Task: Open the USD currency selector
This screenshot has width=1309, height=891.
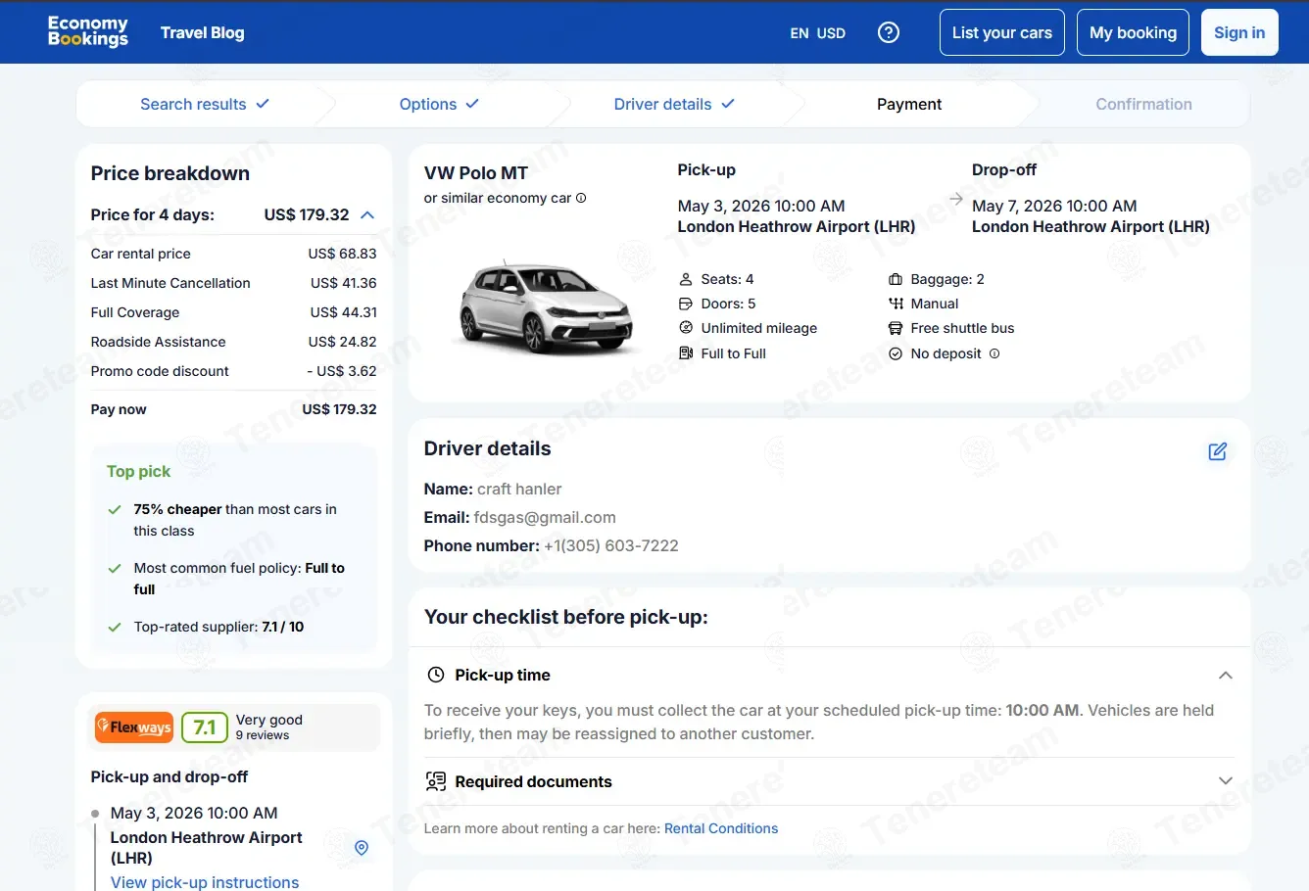Action: coord(831,33)
